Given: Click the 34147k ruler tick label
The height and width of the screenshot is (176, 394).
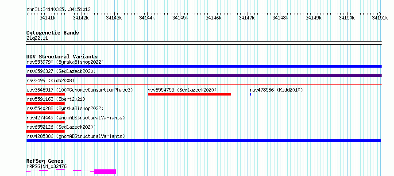Looking at the screenshot, I should (x=247, y=18).
